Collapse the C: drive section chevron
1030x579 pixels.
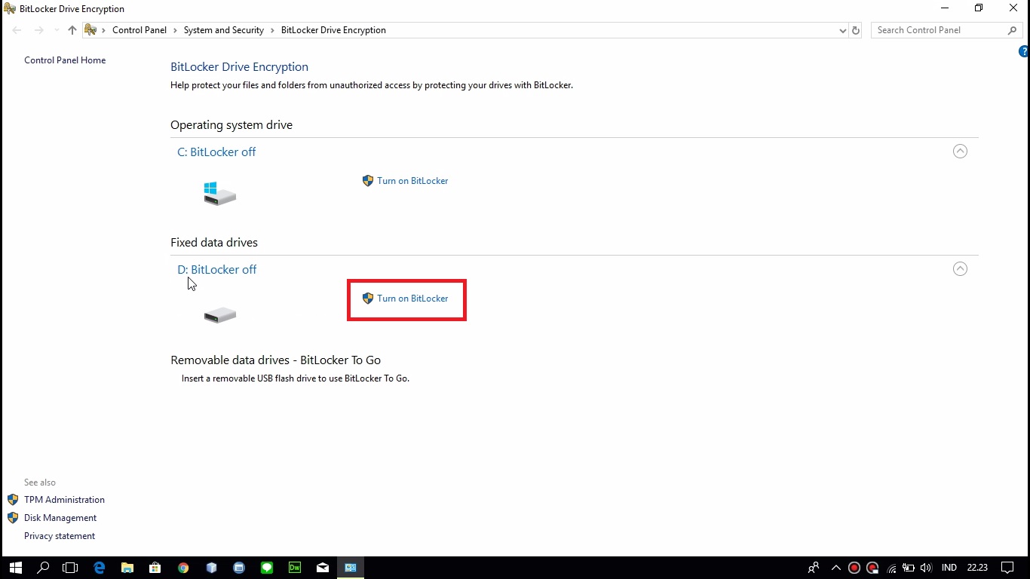point(960,152)
